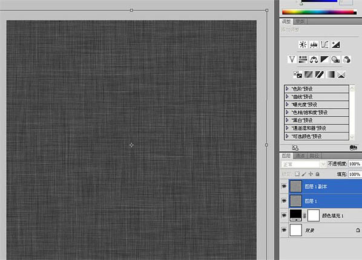Click the white layer mask thumbnail
Viewport: 362px width, 260px height.
[x=314, y=215]
